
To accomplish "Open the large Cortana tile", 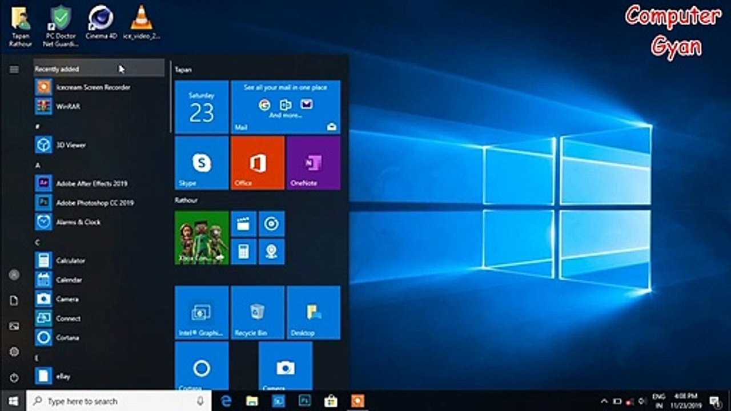I will point(202,366).
